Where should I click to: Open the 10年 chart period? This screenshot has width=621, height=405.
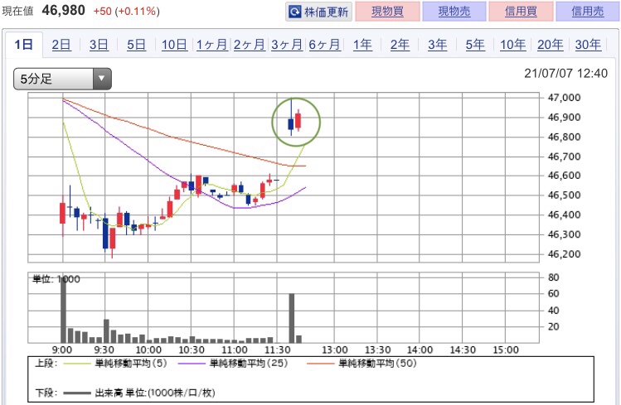[x=513, y=45]
